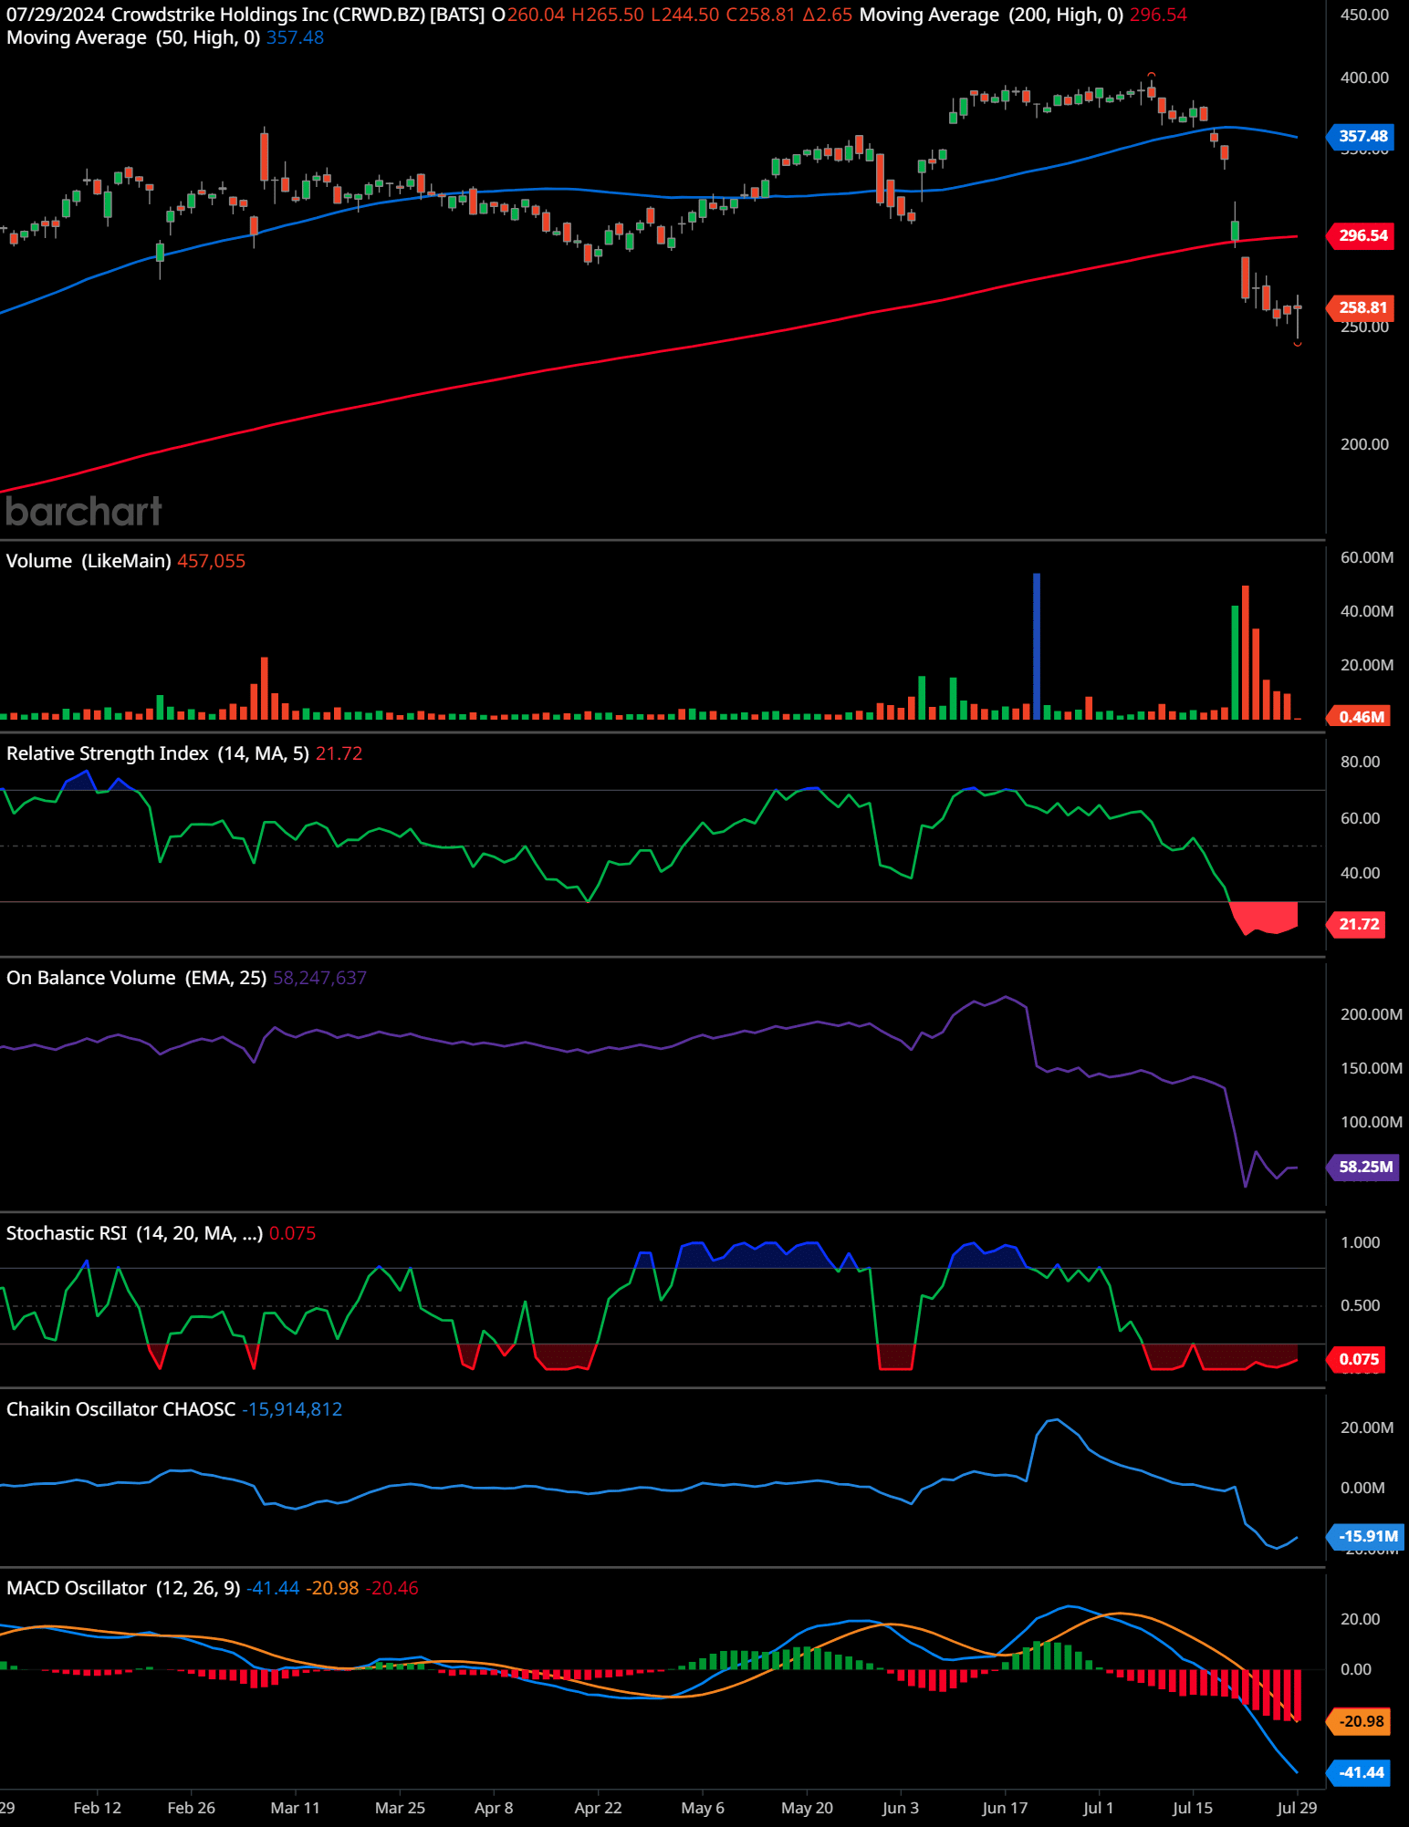This screenshot has width=1409, height=1827.
Task: Click the 0.46M volume value tag
Action: pos(1360,717)
